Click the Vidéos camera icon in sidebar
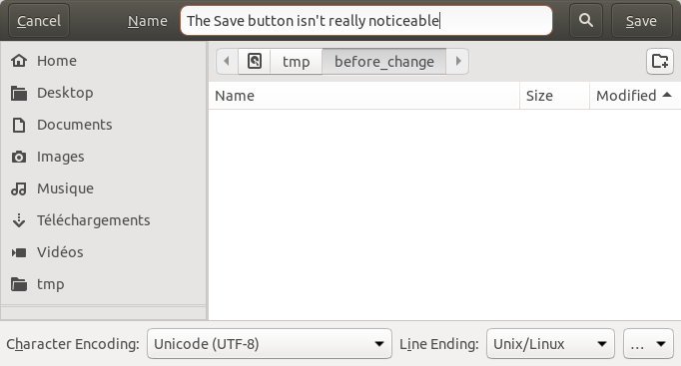The height and width of the screenshot is (366, 681). point(19,252)
